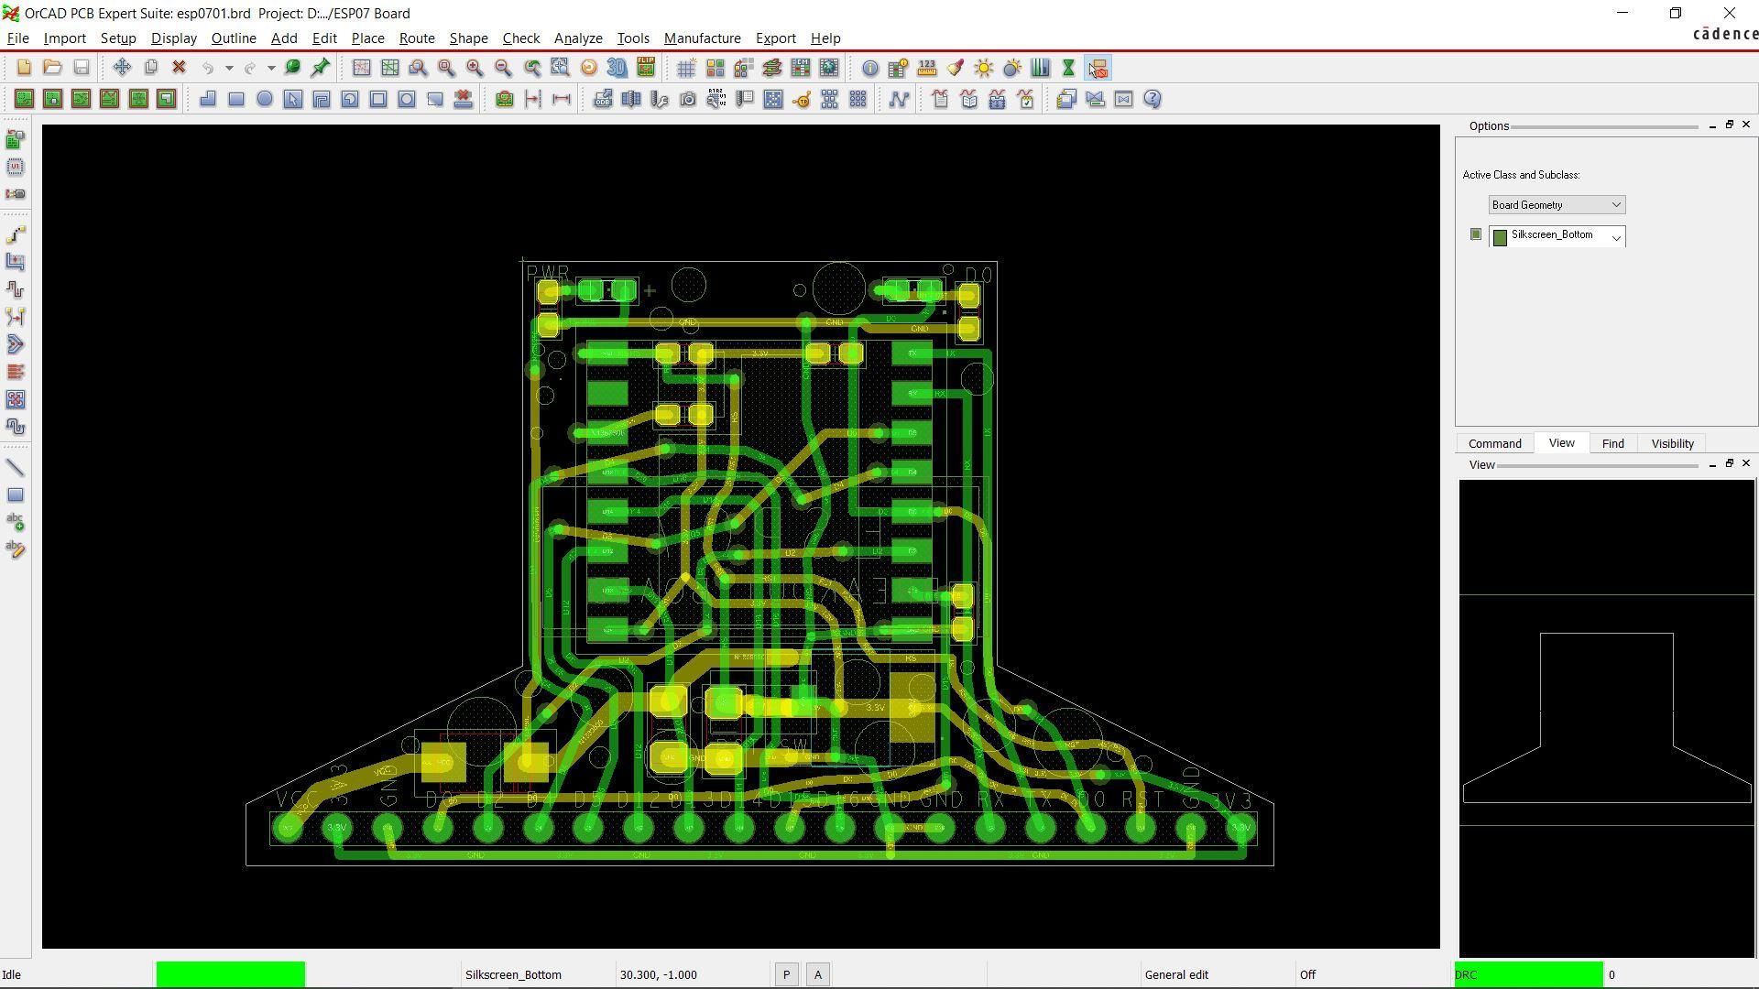Toggle visibility checkbox beside Silkscreen_Bottom
The height and width of the screenshot is (989, 1759).
(x=1475, y=234)
